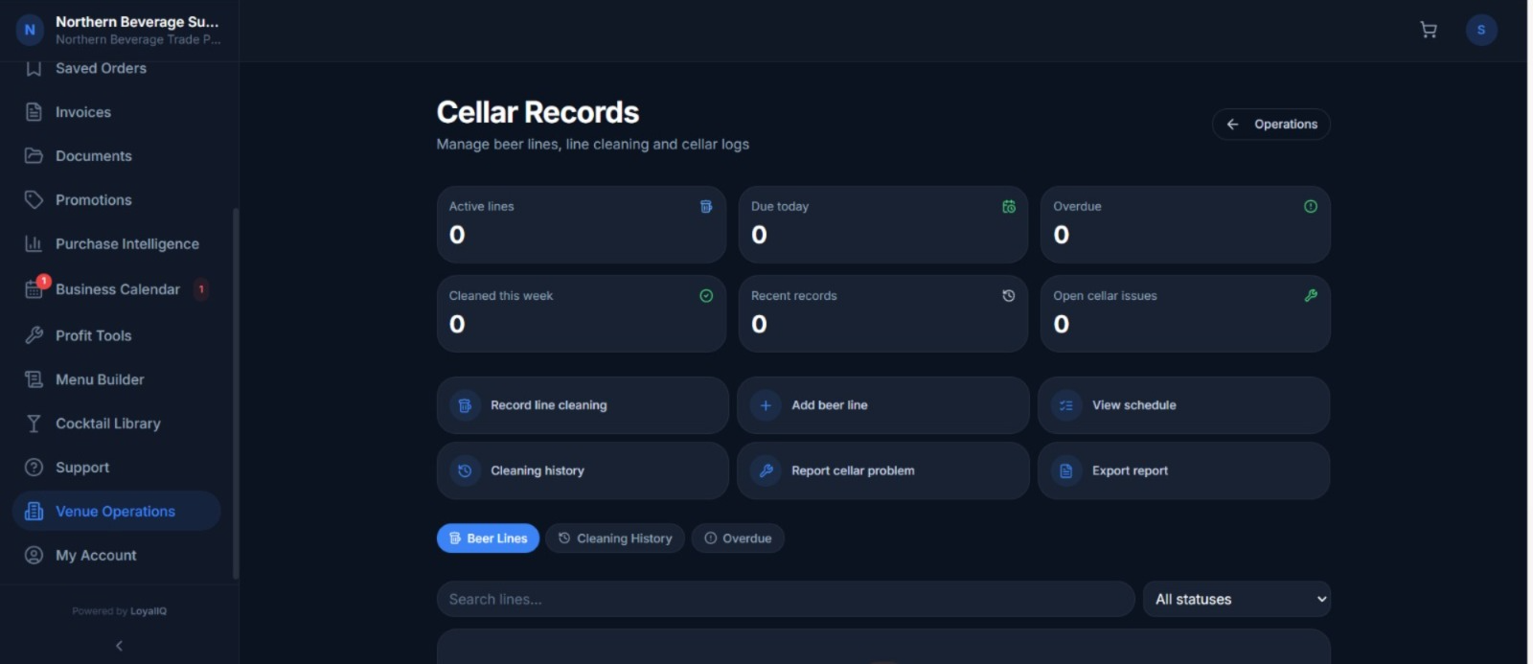Viewport: 1533px width, 664px height.
Task: Click the Cleaning history clock icon
Action: pos(465,470)
